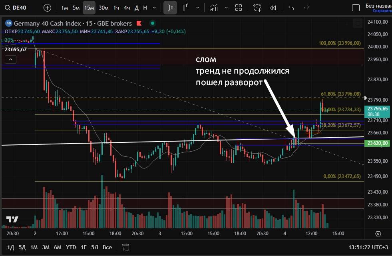Expand the timeframe list dropdown arrow
The width and height of the screenshot is (392, 256).
[154, 8]
